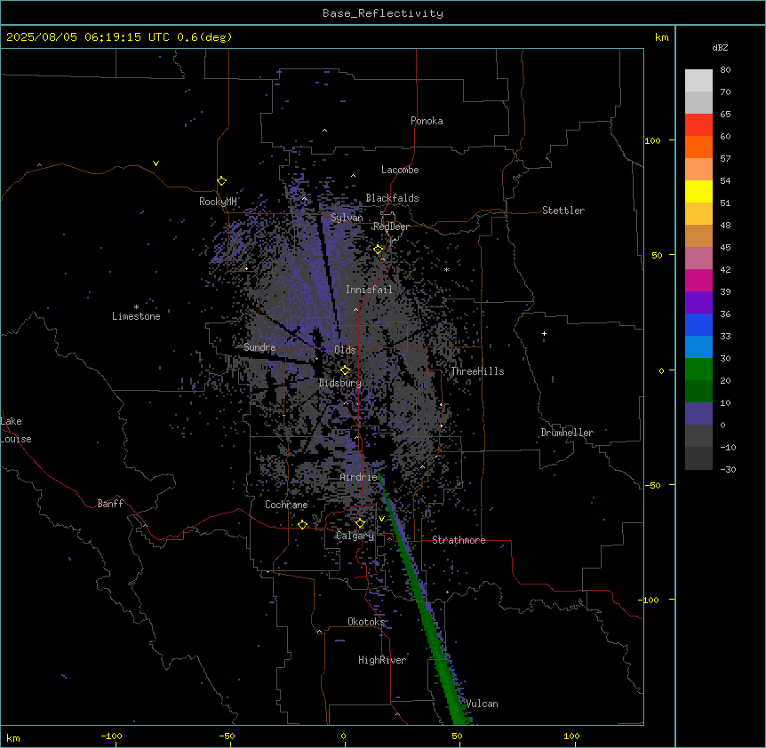Screen dimensions: 766x748
Task: Click the -50 tick on vertical axis
Action: click(652, 485)
